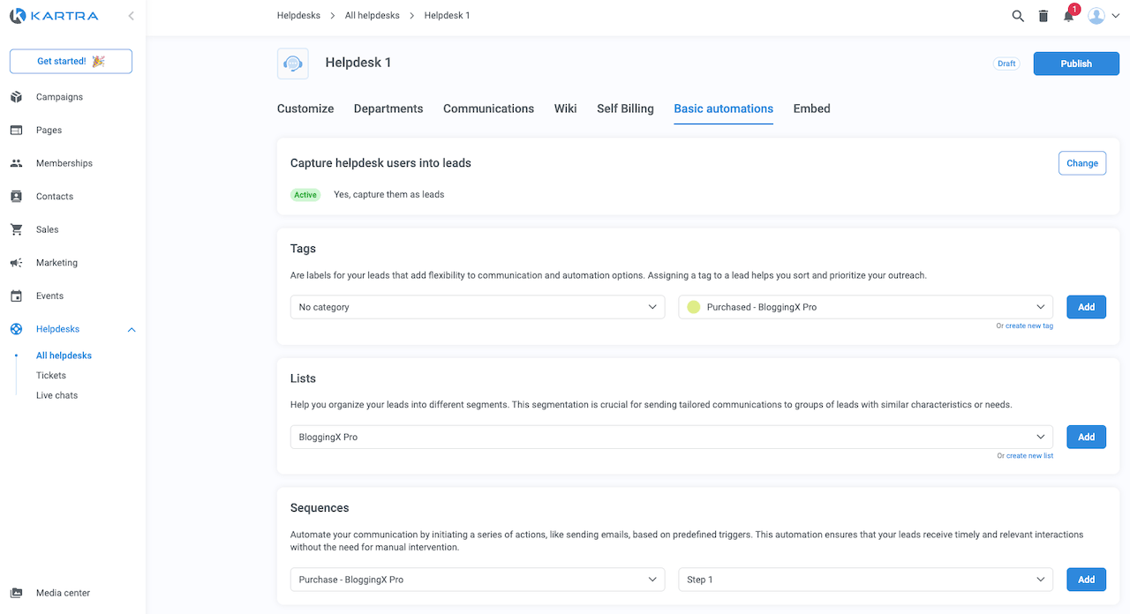The width and height of the screenshot is (1130, 614).
Task: Click the party popper icon
Action: tap(98, 61)
